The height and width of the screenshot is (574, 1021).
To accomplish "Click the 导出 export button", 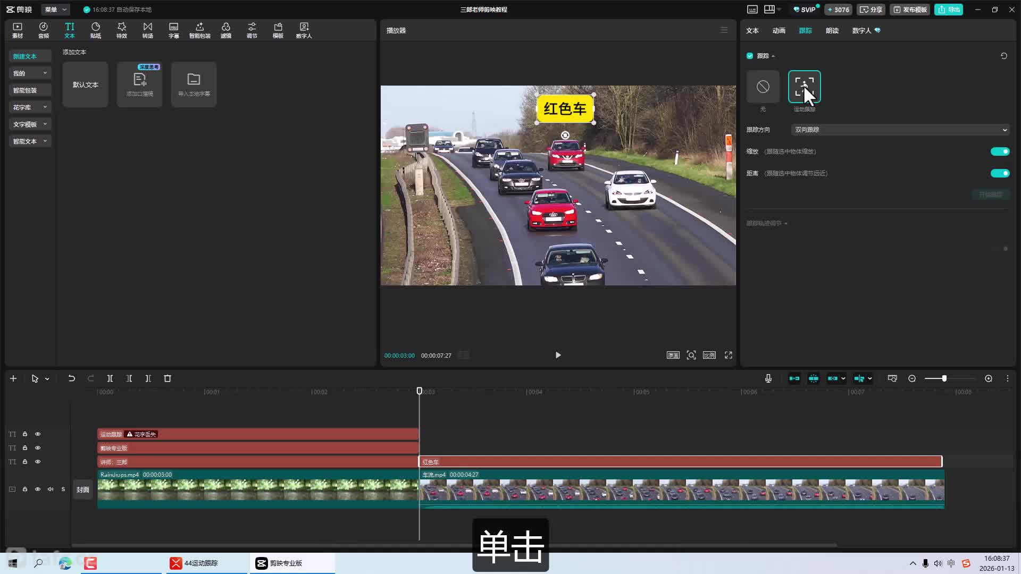I will [948, 10].
